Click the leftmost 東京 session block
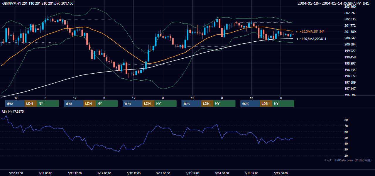The height and width of the screenshot is (176, 375). (15, 104)
